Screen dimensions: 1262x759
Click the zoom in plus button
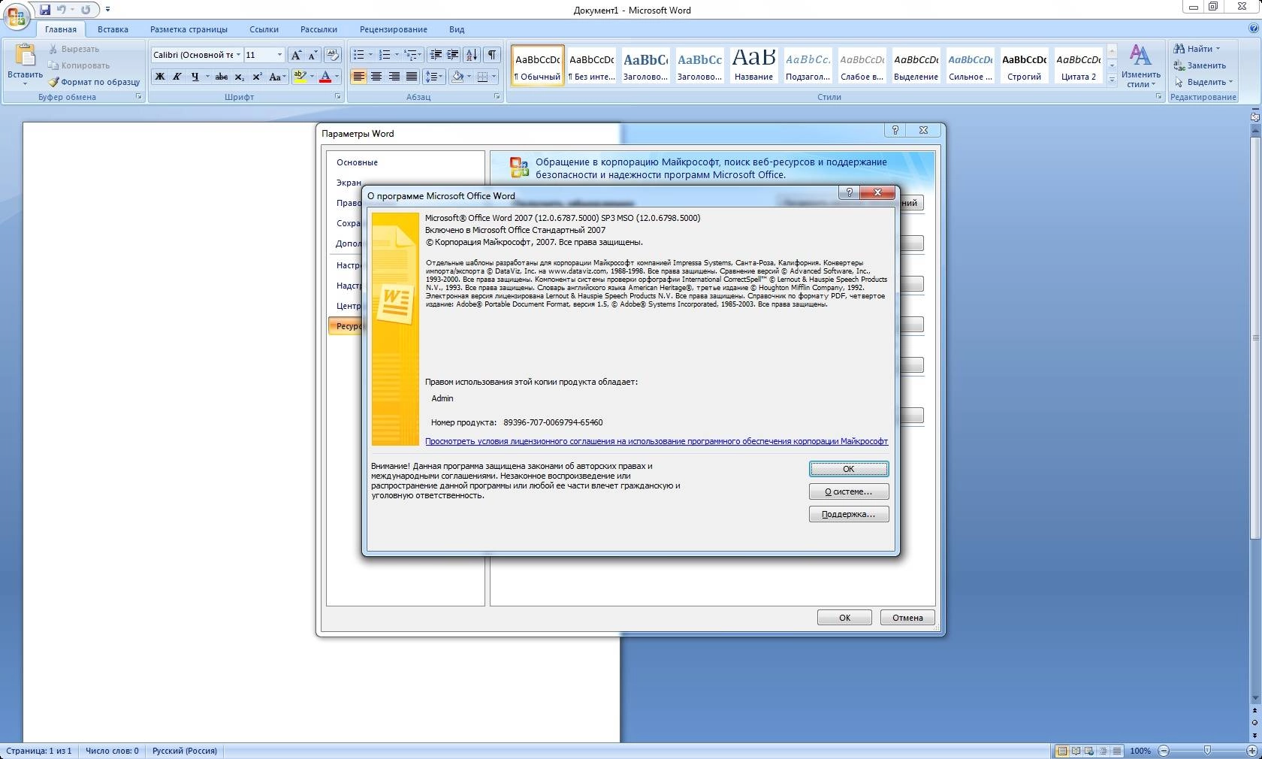(x=1251, y=751)
